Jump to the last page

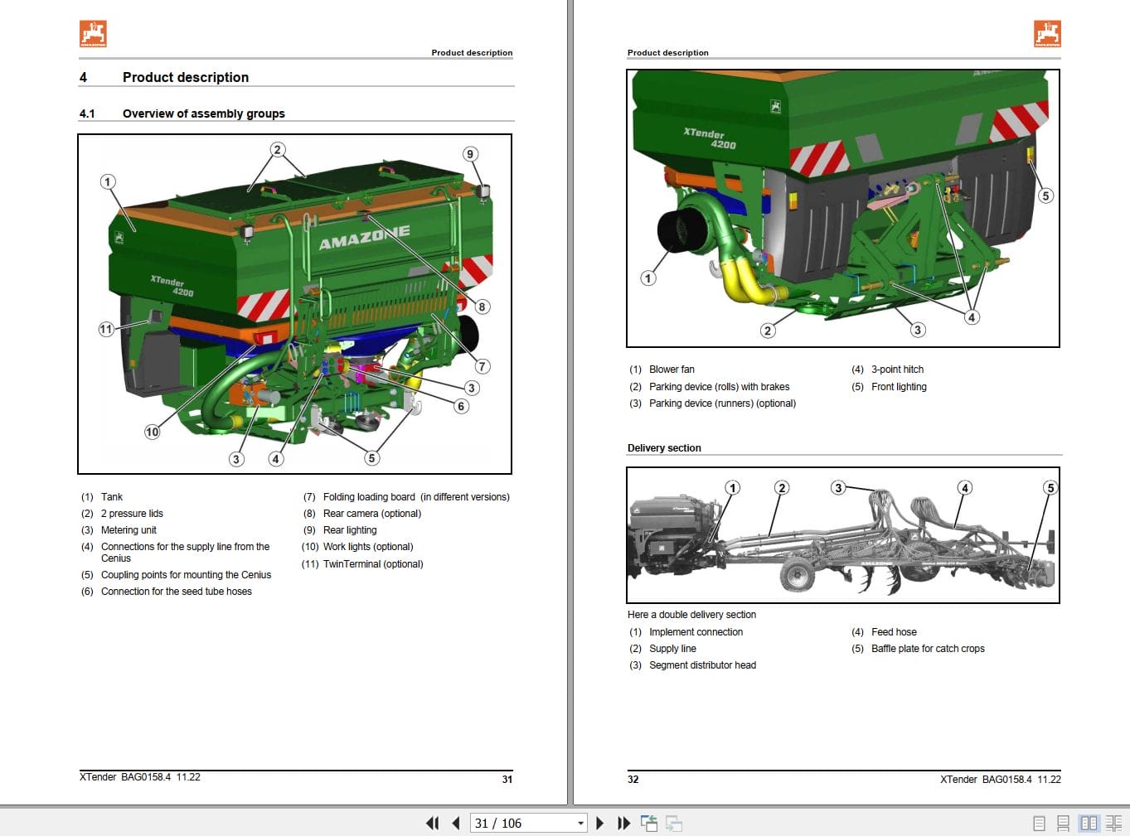click(x=623, y=823)
